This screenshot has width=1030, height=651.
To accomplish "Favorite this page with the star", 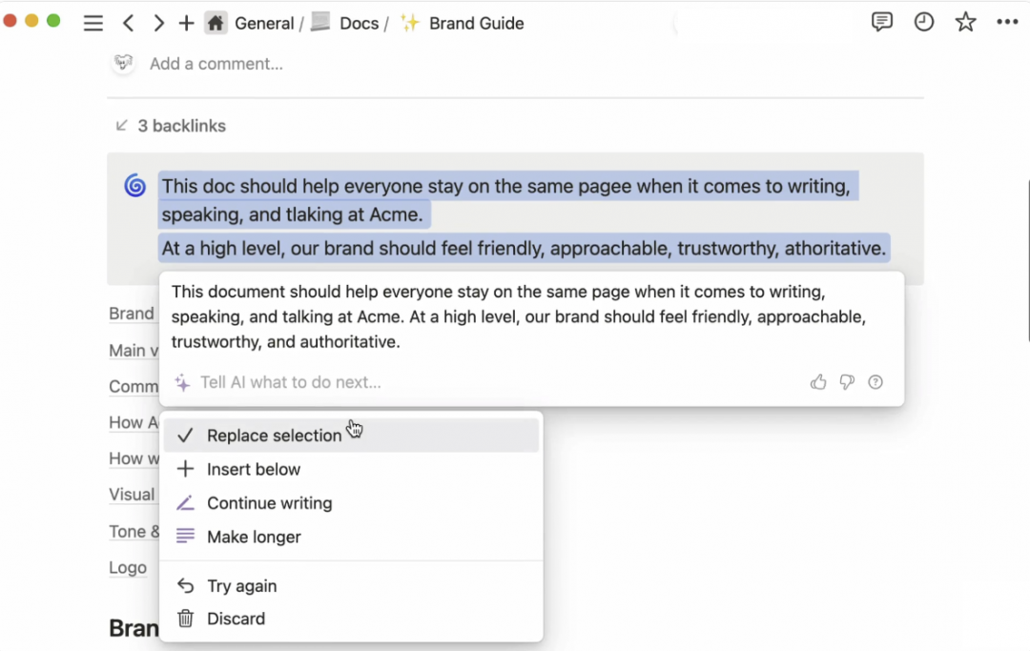I will click(x=966, y=23).
